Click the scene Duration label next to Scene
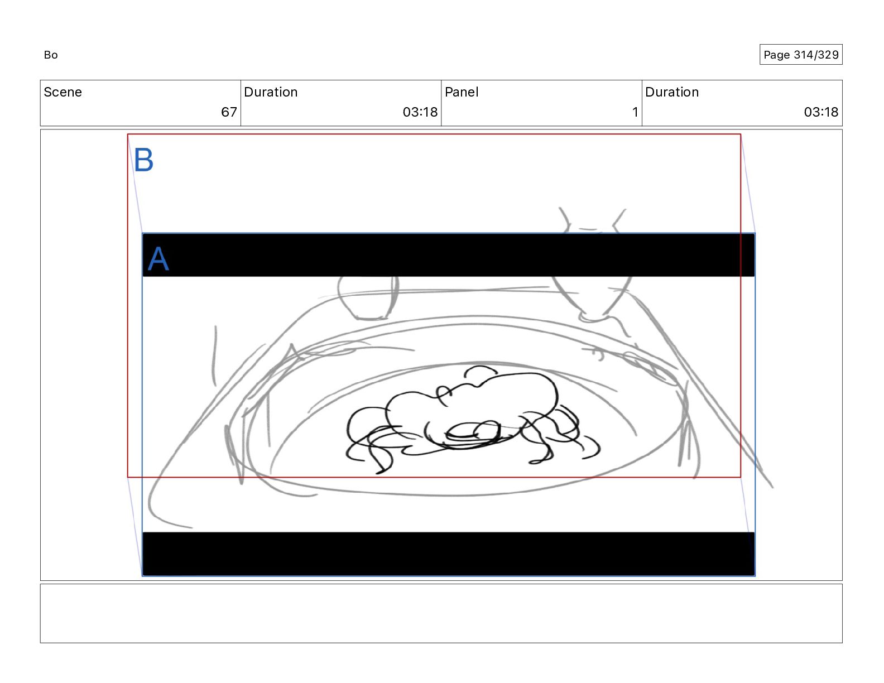 click(x=271, y=92)
